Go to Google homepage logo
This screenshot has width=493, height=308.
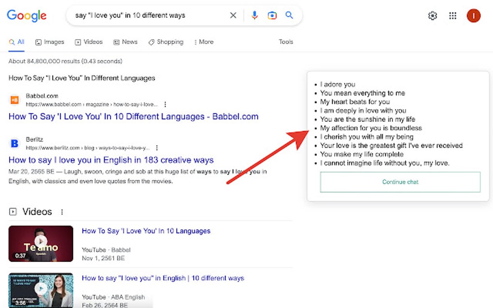click(27, 15)
